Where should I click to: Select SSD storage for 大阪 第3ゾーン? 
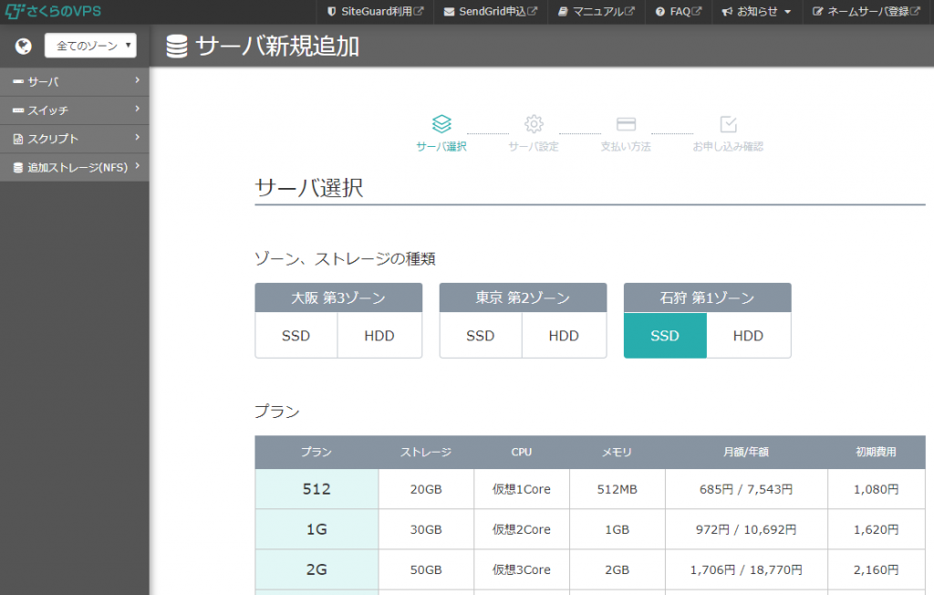click(296, 335)
